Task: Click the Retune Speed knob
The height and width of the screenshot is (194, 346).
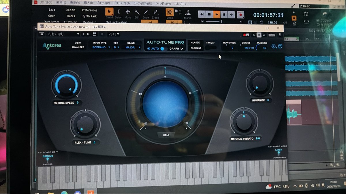Action: (66, 85)
